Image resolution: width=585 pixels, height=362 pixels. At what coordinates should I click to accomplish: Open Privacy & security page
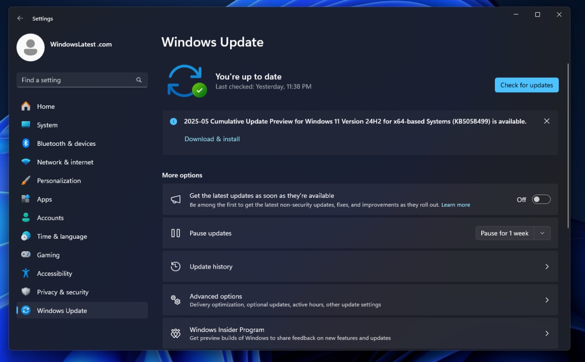click(x=82, y=292)
